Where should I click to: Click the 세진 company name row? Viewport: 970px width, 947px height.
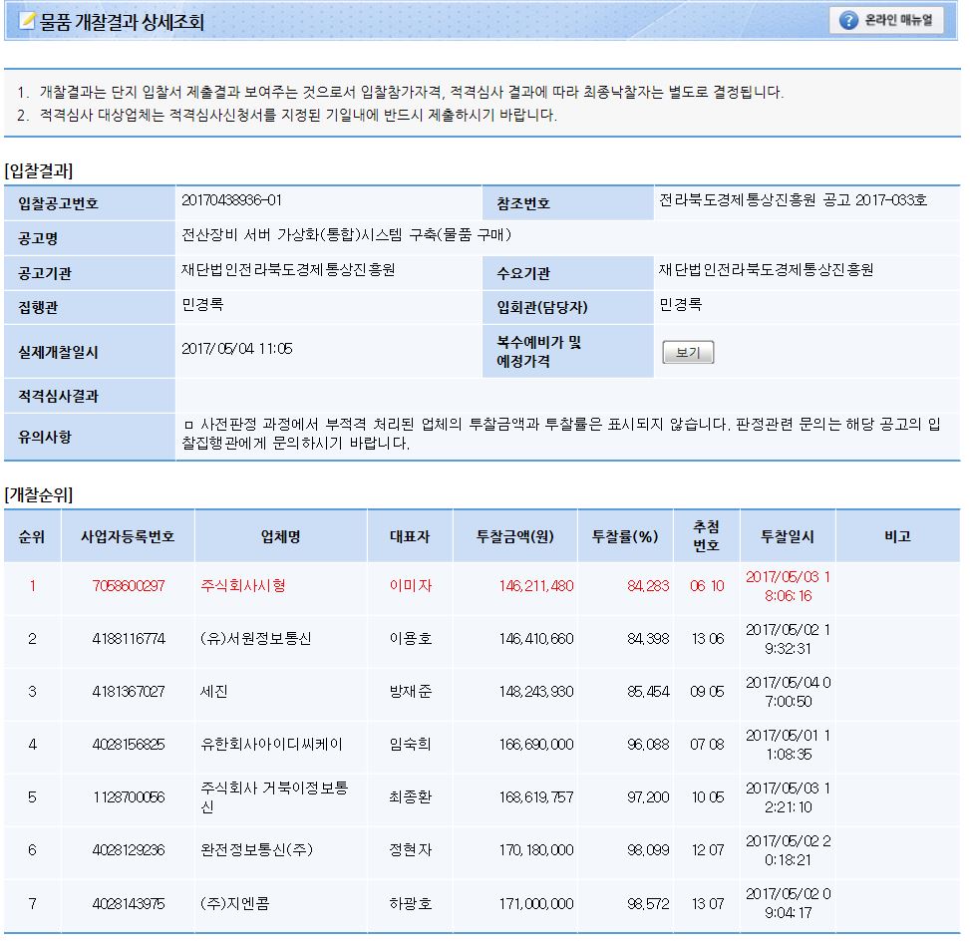[x=216, y=692]
